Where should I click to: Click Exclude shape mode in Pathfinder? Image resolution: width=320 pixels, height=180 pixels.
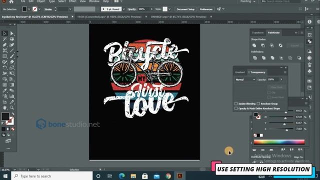pyautogui.click(x=280, y=45)
